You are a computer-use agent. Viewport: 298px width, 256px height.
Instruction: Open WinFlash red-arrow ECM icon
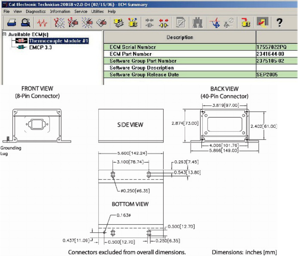pyautogui.click(x=246, y=22)
